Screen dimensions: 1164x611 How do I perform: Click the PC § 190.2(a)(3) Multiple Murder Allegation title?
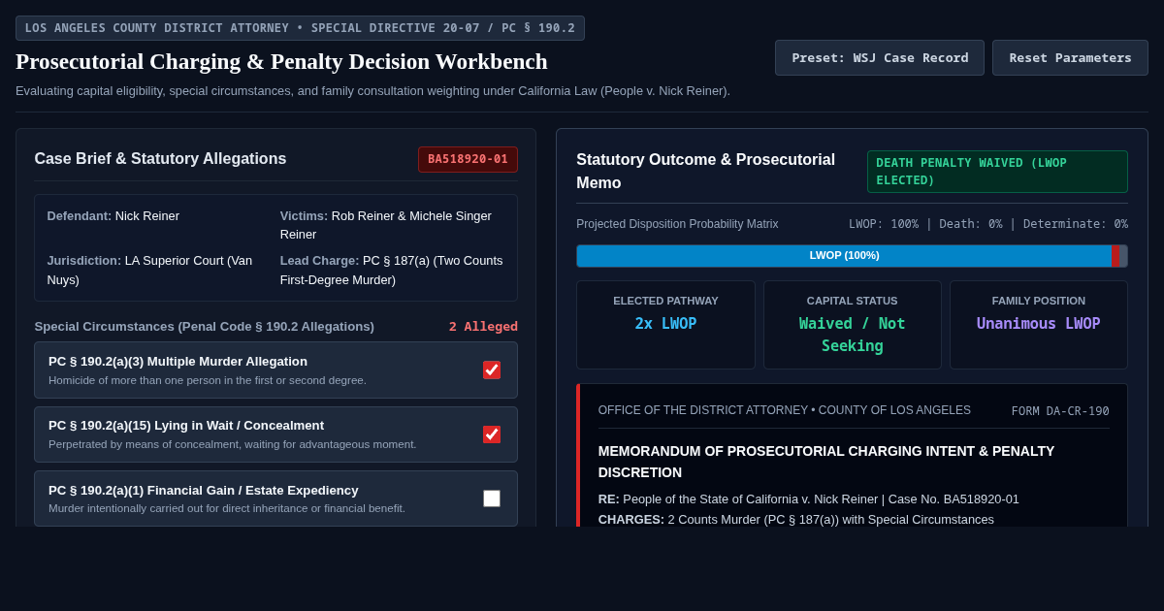point(178,362)
